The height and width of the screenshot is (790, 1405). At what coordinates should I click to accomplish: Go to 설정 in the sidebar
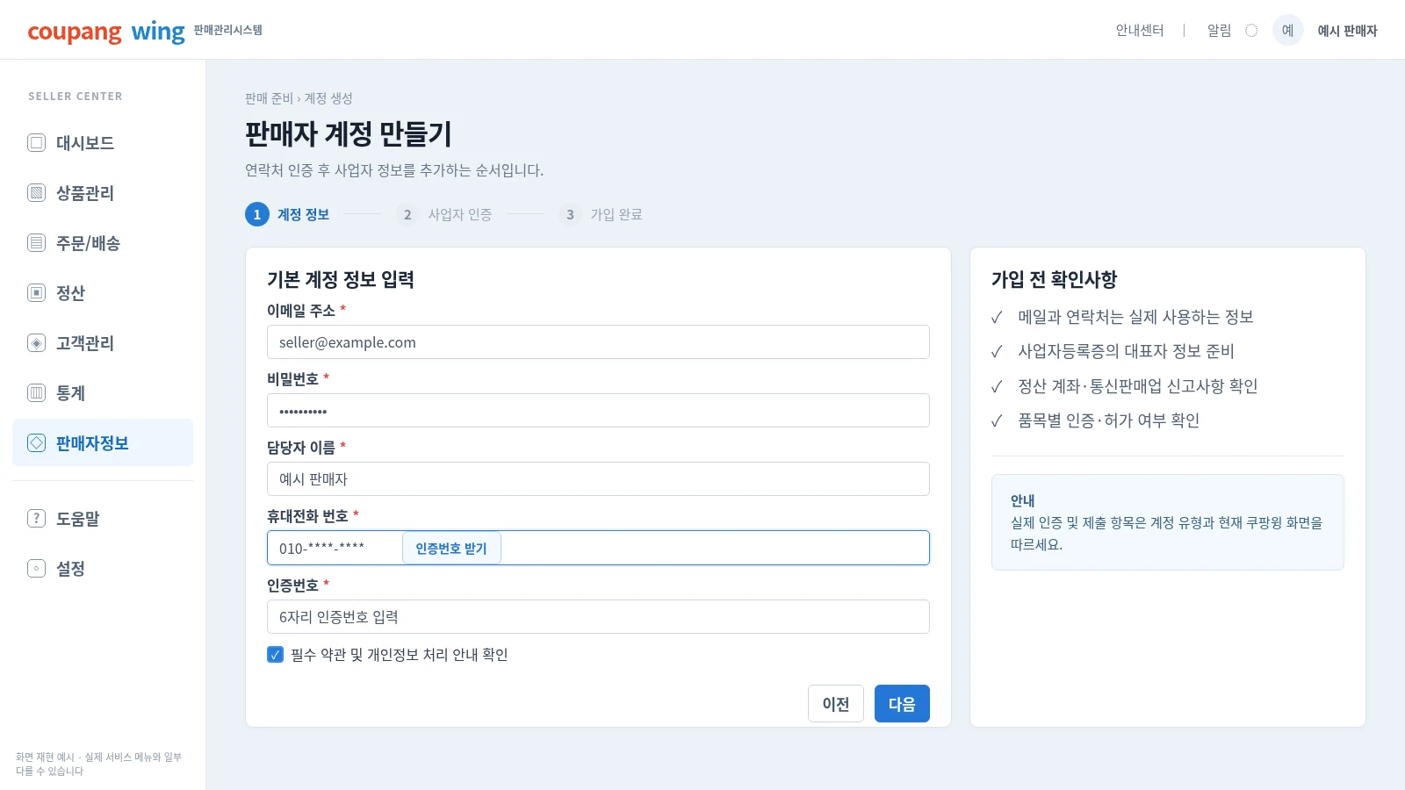[103, 568]
